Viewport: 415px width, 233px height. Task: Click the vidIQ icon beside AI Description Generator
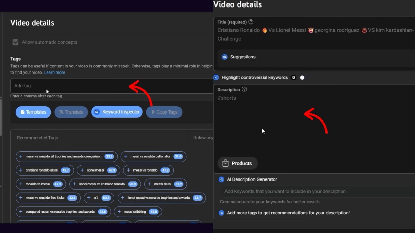point(221,179)
